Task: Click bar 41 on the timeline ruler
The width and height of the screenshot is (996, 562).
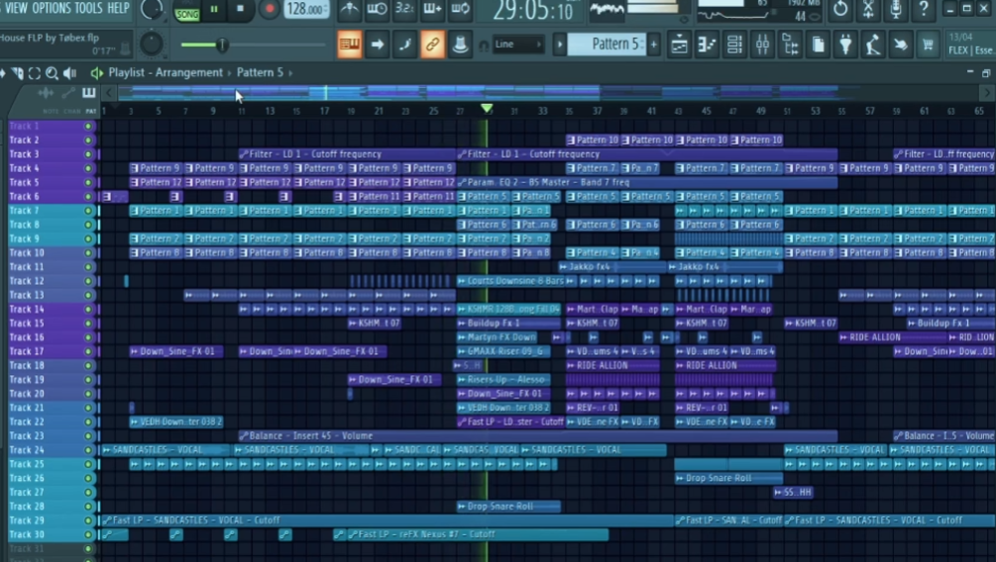Action: (651, 111)
